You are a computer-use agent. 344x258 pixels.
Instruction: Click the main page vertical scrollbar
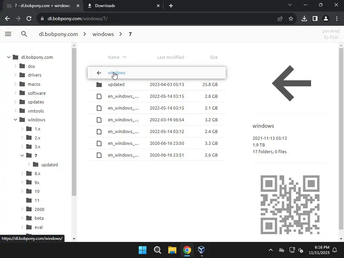(341, 138)
